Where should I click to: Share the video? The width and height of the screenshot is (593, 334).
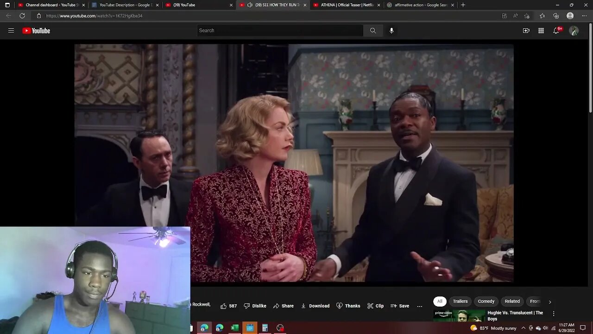[x=284, y=306]
